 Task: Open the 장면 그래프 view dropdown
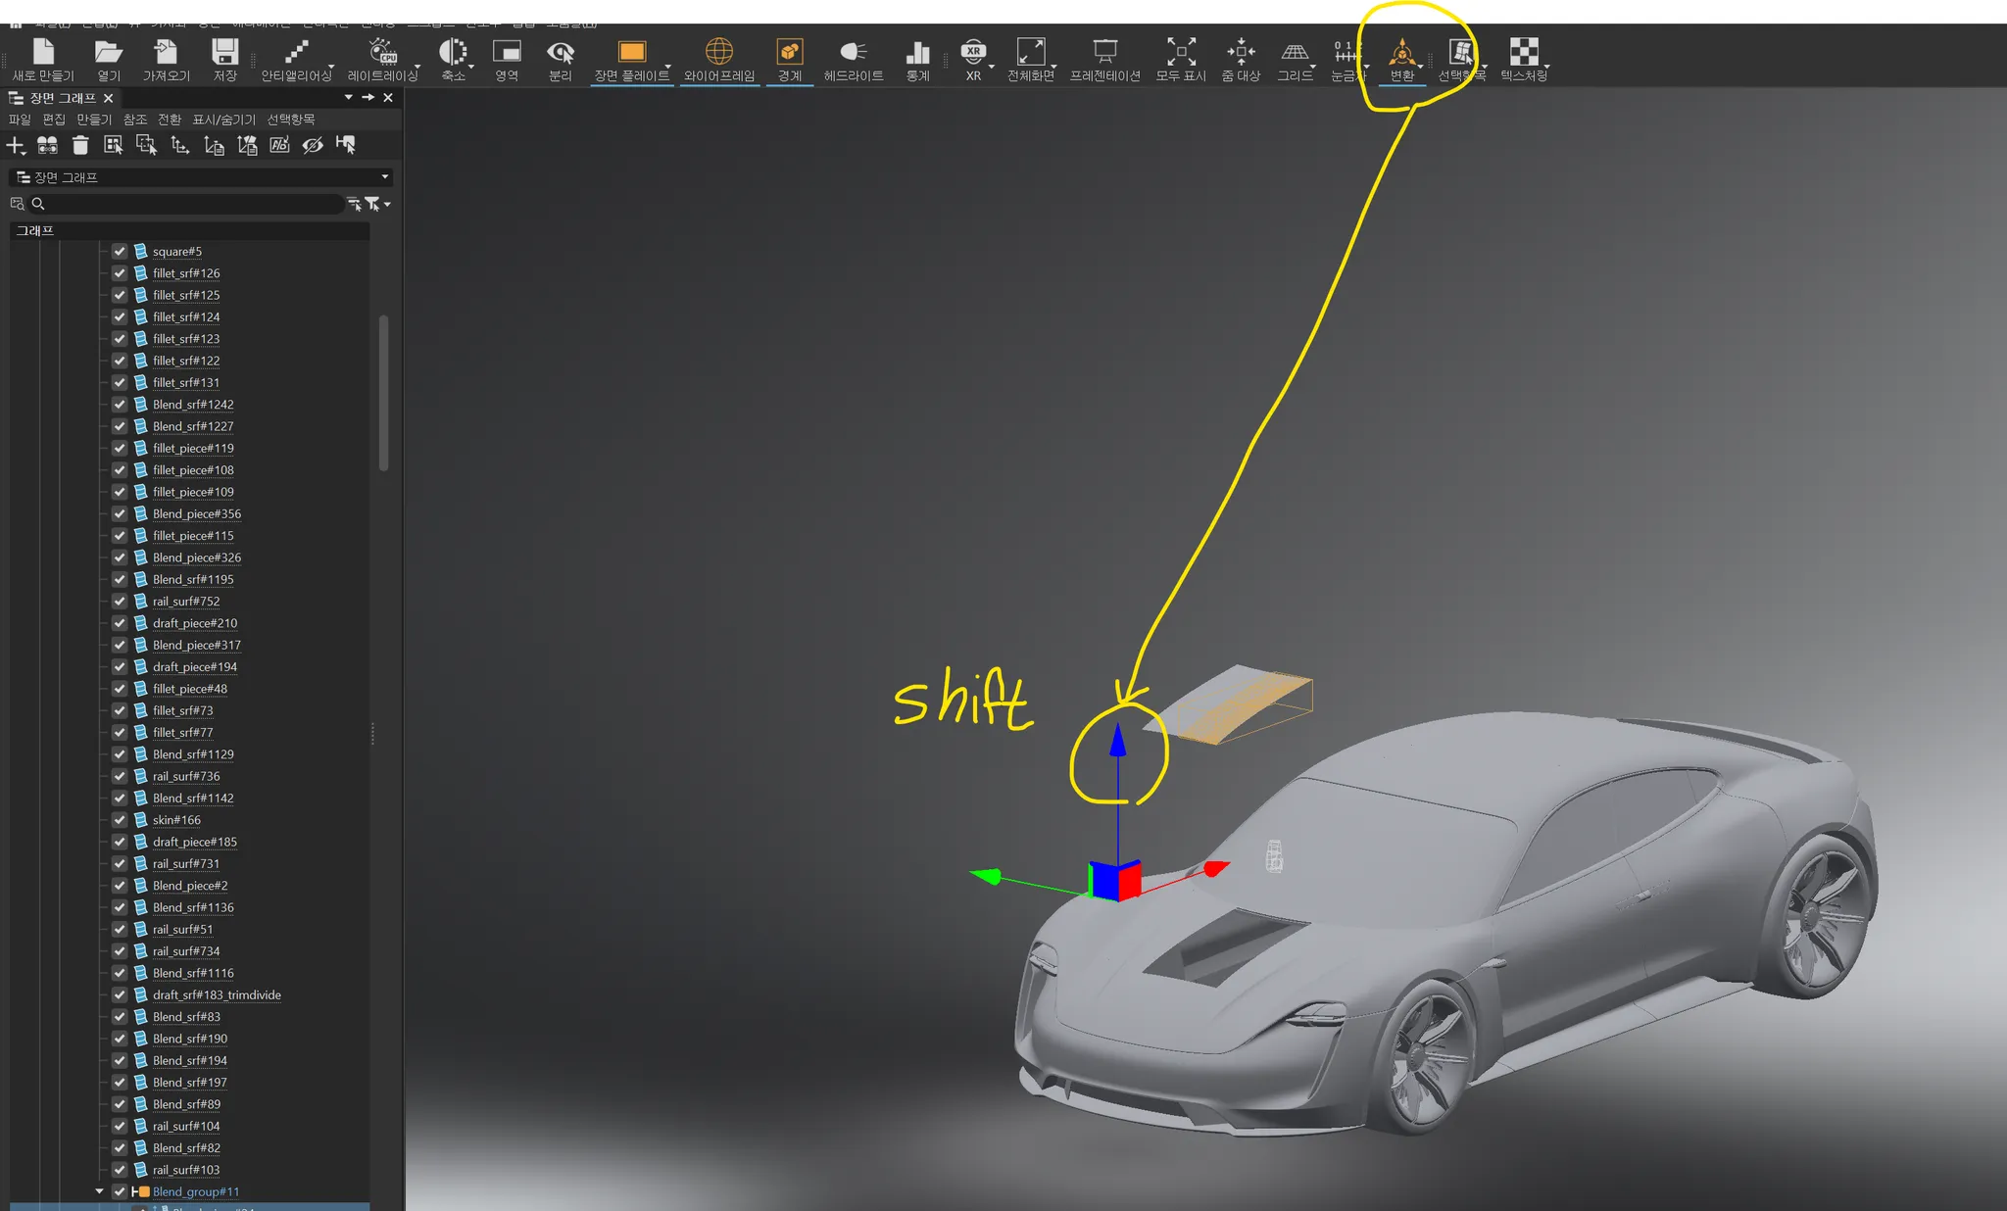384,177
